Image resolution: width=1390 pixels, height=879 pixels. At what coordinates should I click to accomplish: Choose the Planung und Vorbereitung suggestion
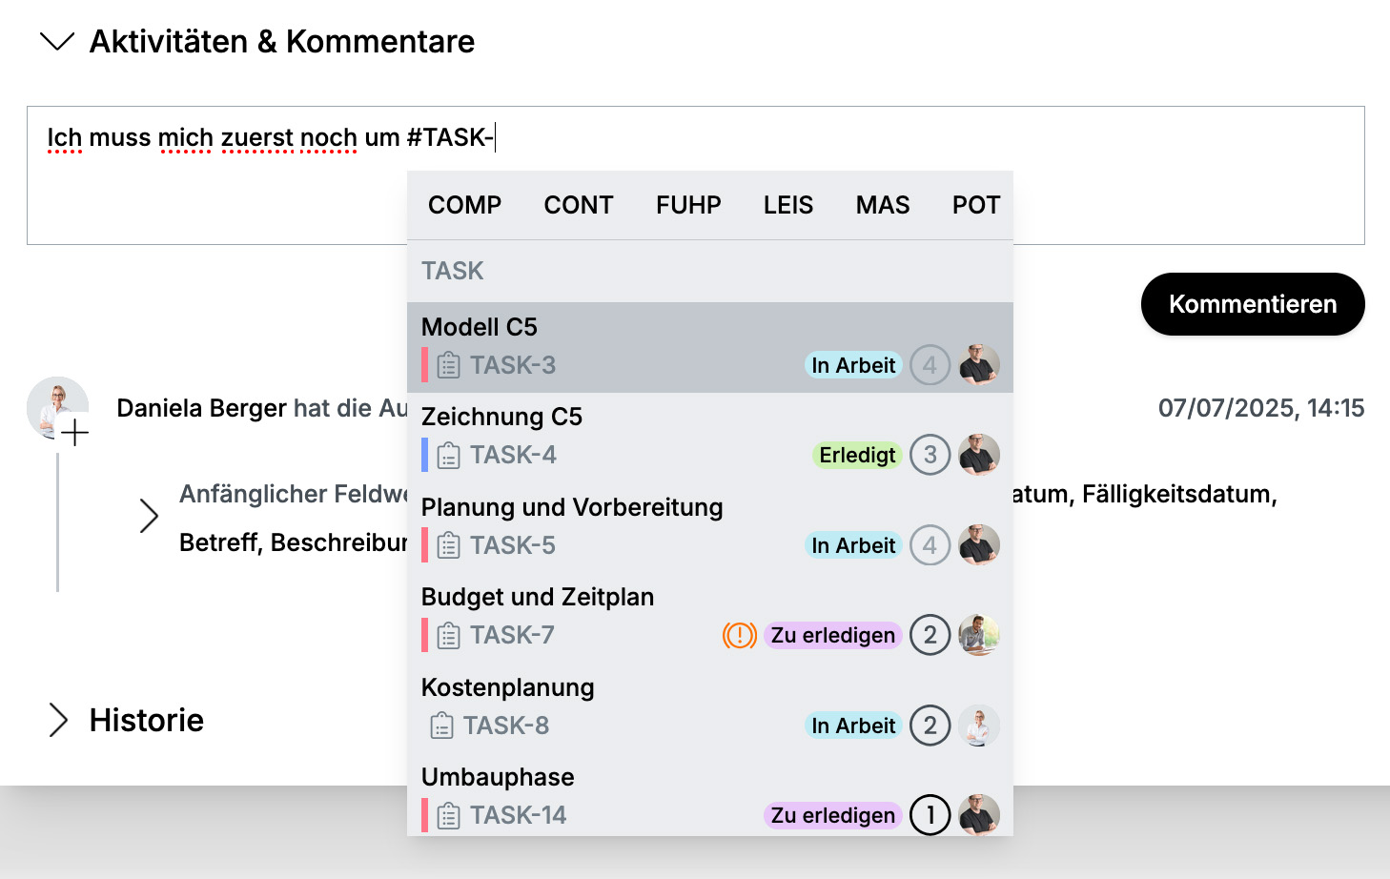coord(709,527)
